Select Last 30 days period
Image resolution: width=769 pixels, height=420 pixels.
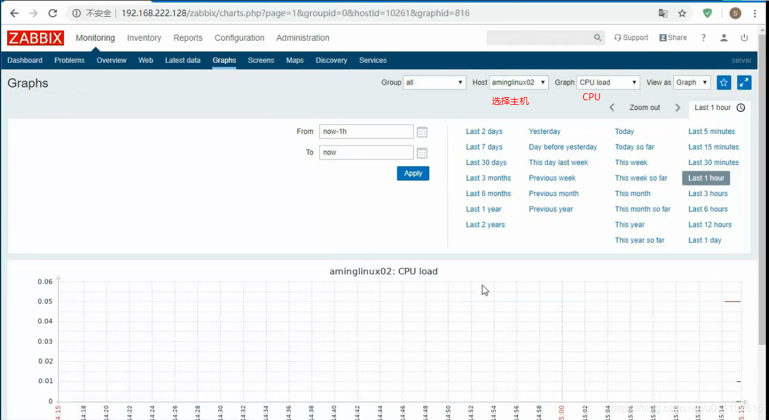pos(486,162)
